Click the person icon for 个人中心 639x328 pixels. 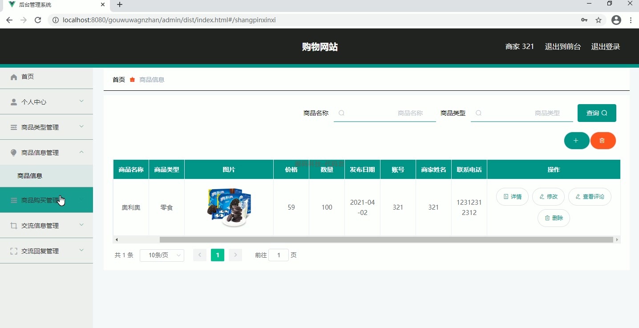click(13, 101)
